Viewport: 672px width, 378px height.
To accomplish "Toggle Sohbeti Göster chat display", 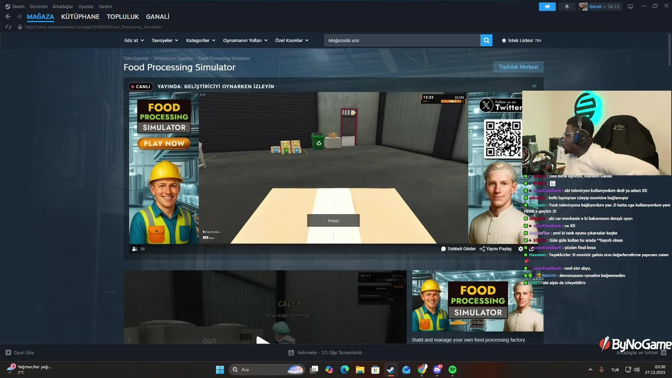I will click(x=458, y=249).
